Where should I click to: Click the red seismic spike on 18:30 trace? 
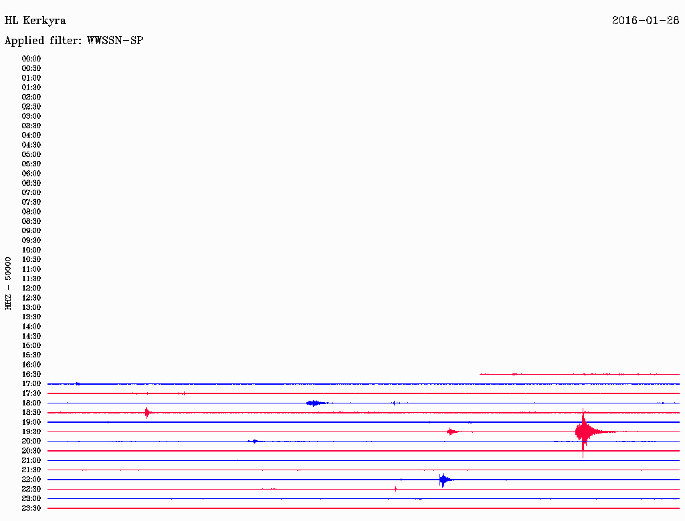[x=148, y=412]
